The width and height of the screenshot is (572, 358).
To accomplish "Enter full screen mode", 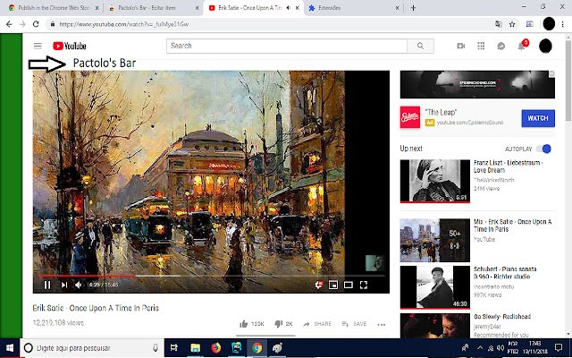I will [364, 285].
